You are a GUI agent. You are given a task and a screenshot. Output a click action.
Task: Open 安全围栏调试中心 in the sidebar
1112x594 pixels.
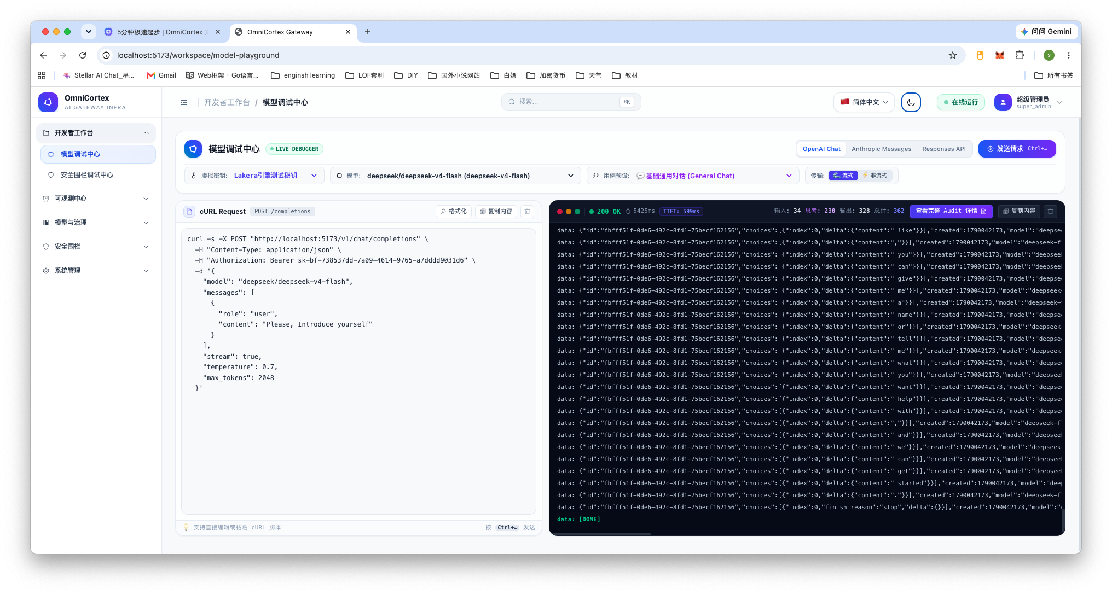point(99,175)
